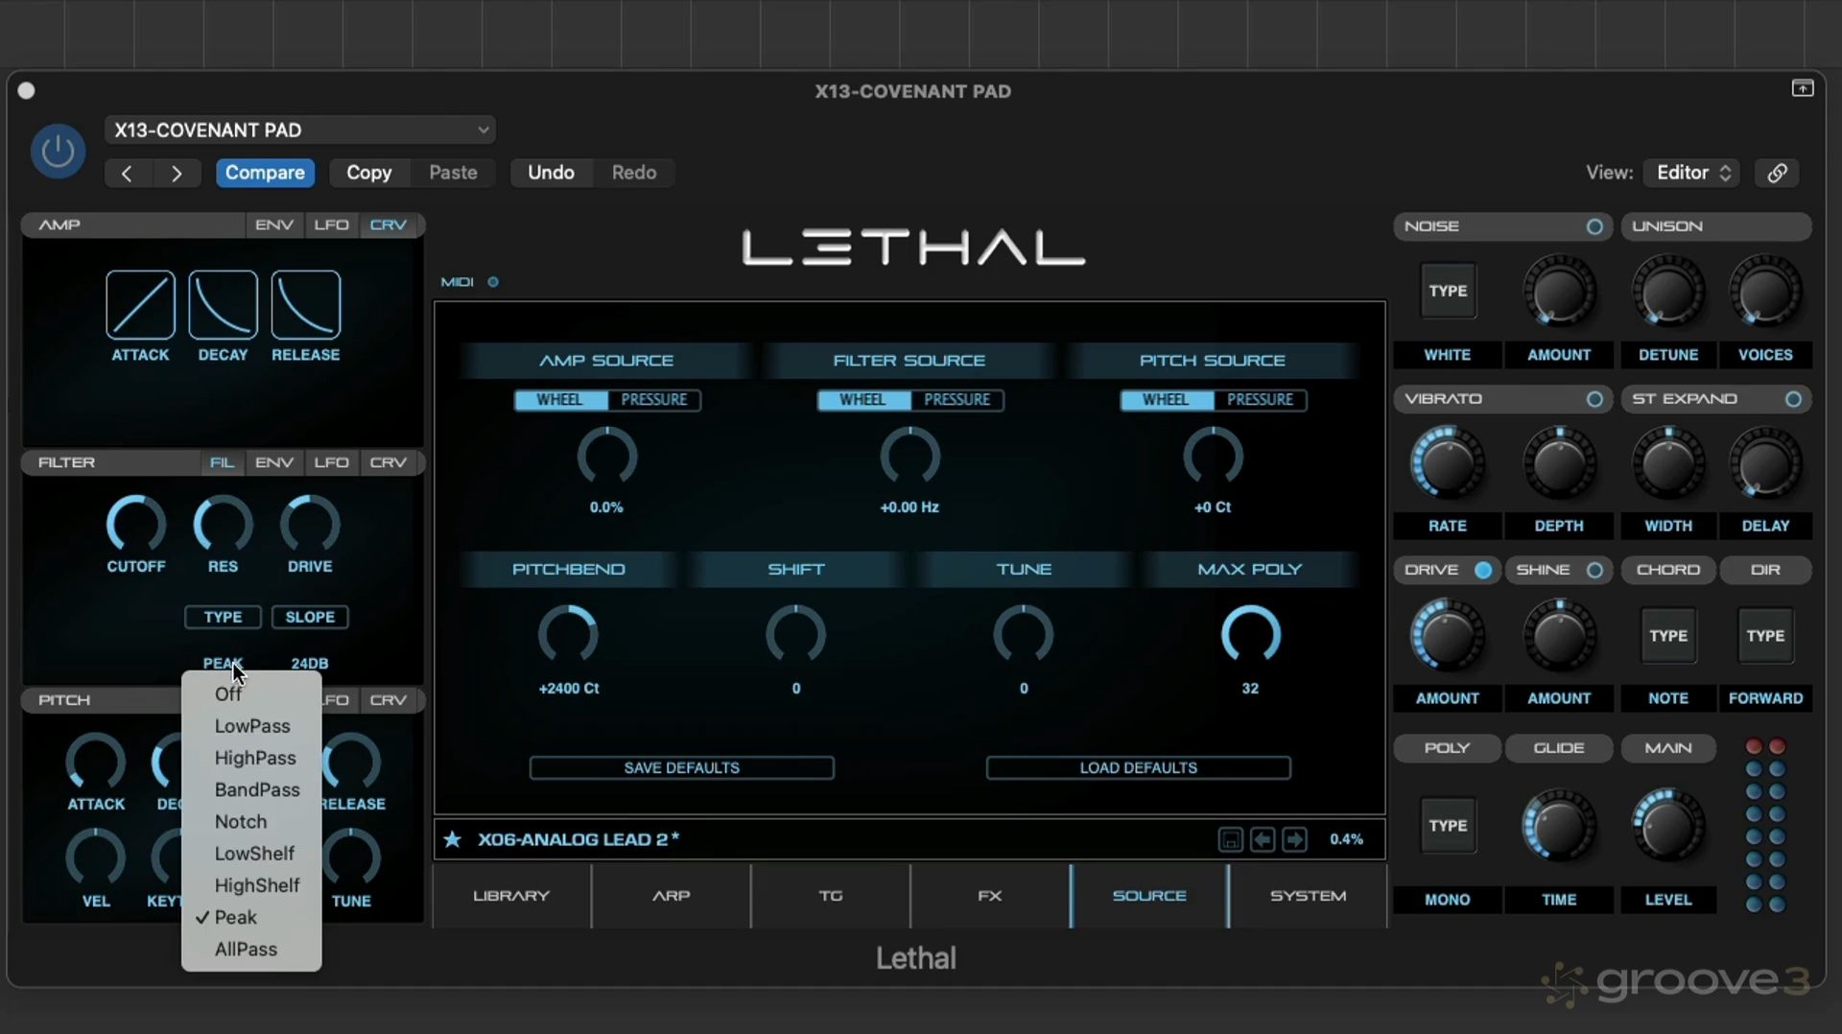Set Filter Source to Wheel
Screen dimensions: 1842x1034
pos(862,400)
